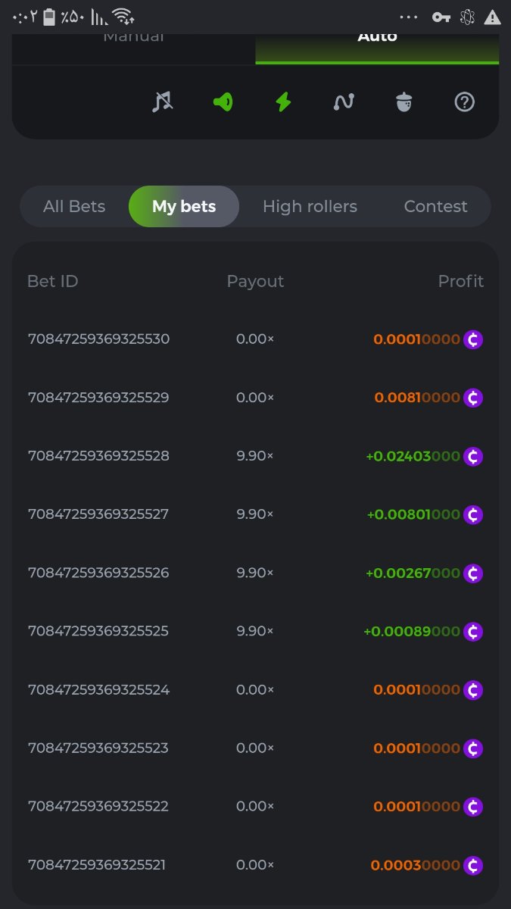Open the Contest tab
The width and height of the screenshot is (511, 909).
[x=435, y=206]
